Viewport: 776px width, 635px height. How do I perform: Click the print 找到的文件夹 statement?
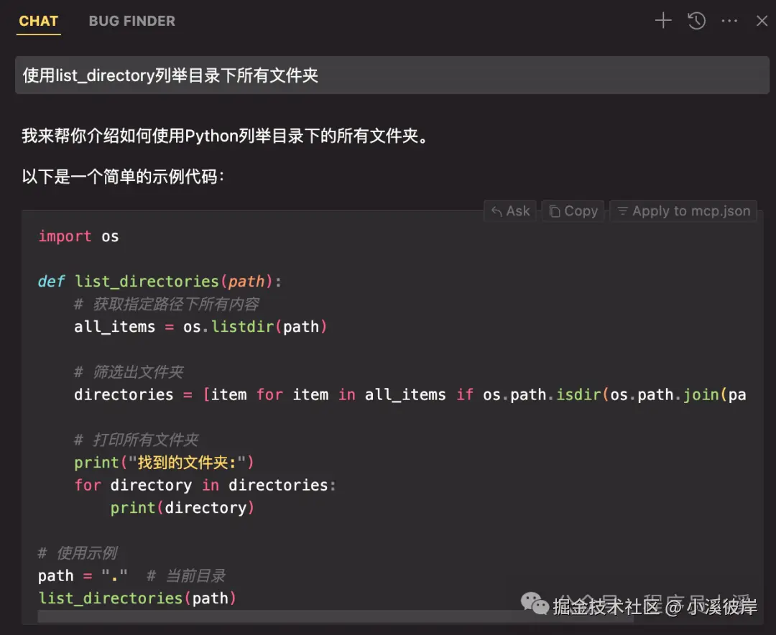[x=163, y=462]
